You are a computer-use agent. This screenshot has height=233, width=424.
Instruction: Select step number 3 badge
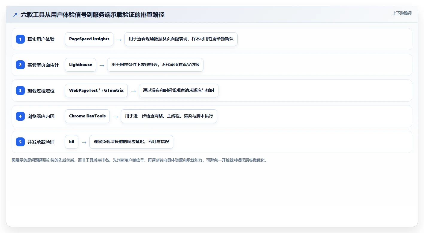(x=20, y=91)
